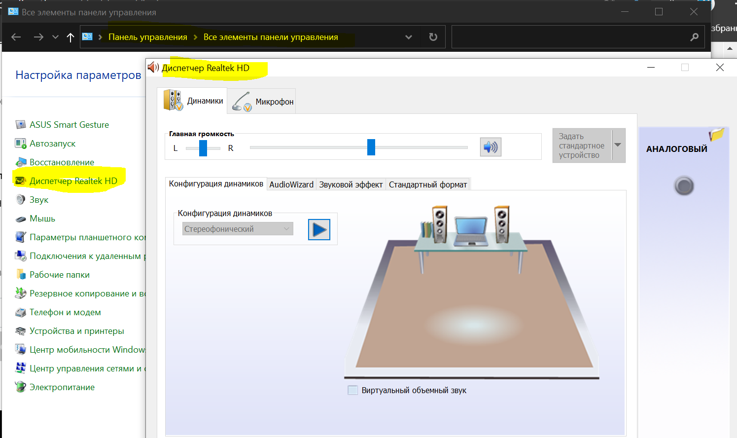This screenshot has width=737, height=438.
Task: Open Стандартный формат tab
Action: pos(428,184)
